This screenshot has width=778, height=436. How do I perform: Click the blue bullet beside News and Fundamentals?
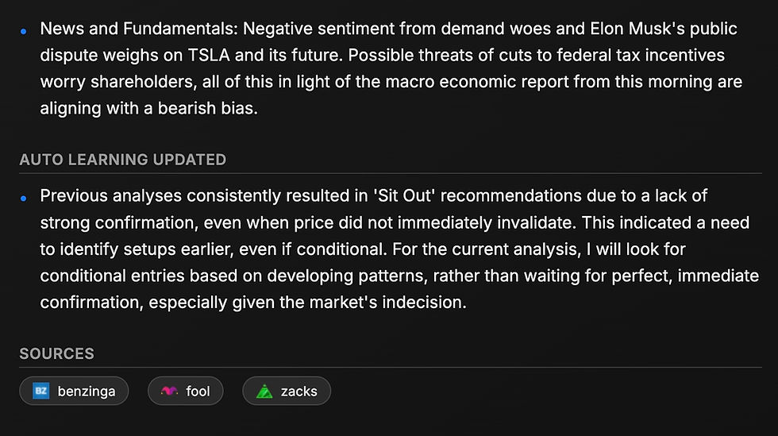(x=23, y=31)
